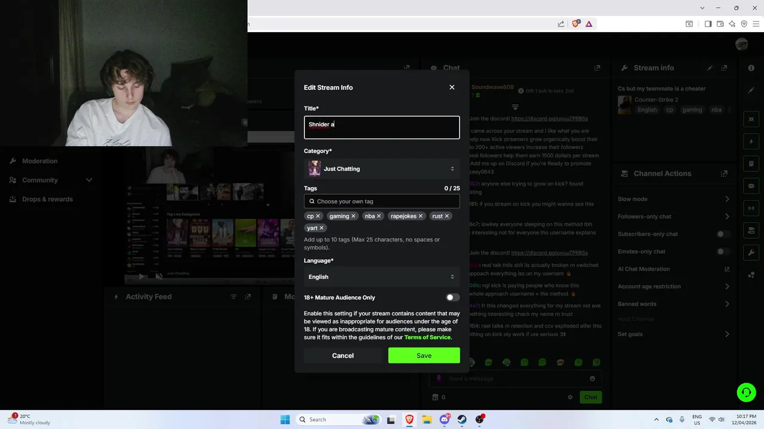
Task: Click the info icon in right rail
Action: 751,68
